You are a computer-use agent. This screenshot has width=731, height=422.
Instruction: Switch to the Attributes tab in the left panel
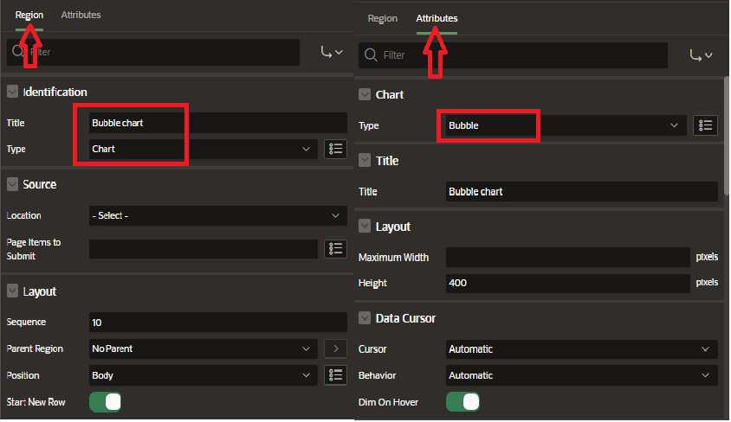coord(81,15)
